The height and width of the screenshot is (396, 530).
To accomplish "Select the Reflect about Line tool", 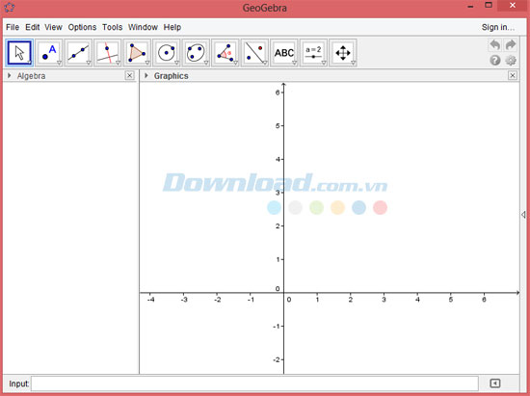I will [x=254, y=53].
